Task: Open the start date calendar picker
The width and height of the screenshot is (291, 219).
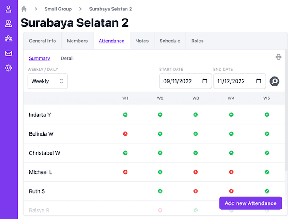Action: pyautogui.click(x=205, y=81)
